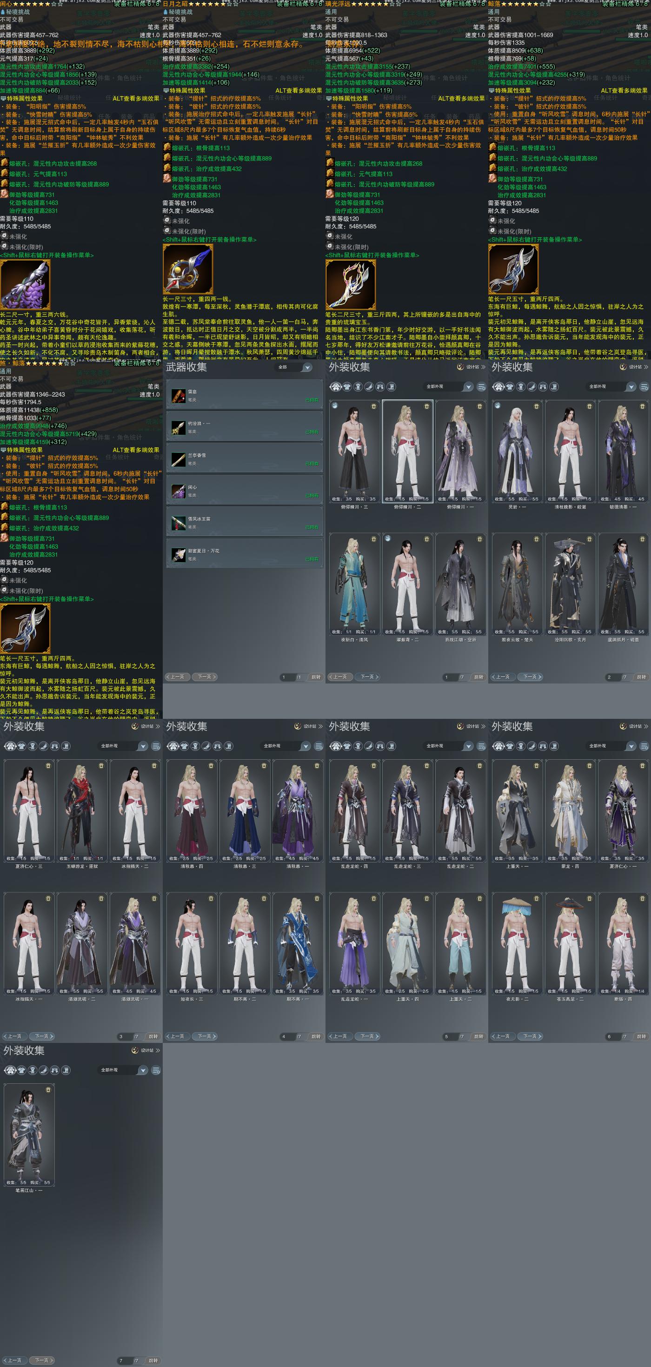Open 全部外观 dropdown in page 2 outfit panel

pyautogui.click(x=612, y=387)
